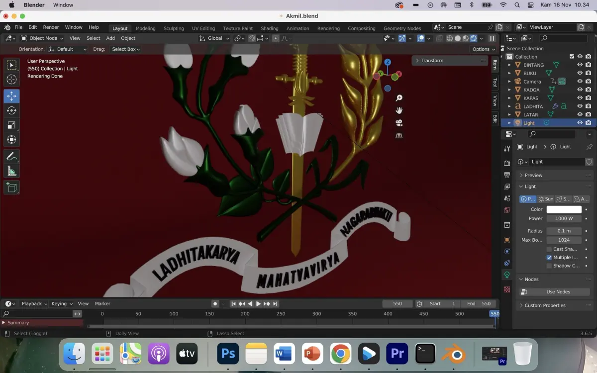Expand the Transform sidebar panel

pyautogui.click(x=450, y=60)
